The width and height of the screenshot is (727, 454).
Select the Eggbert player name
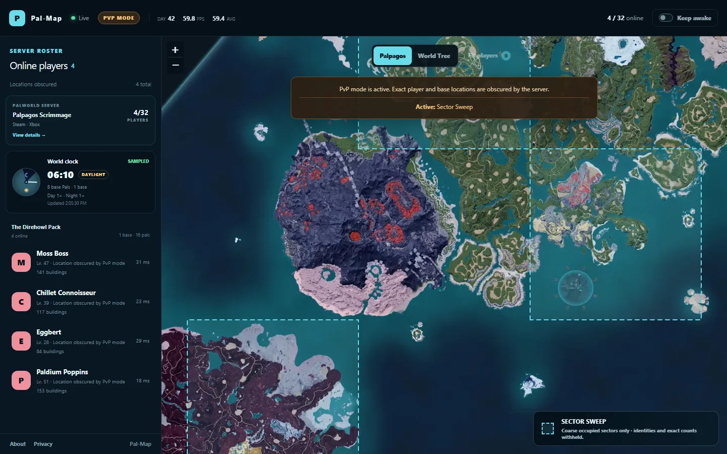[48, 332]
